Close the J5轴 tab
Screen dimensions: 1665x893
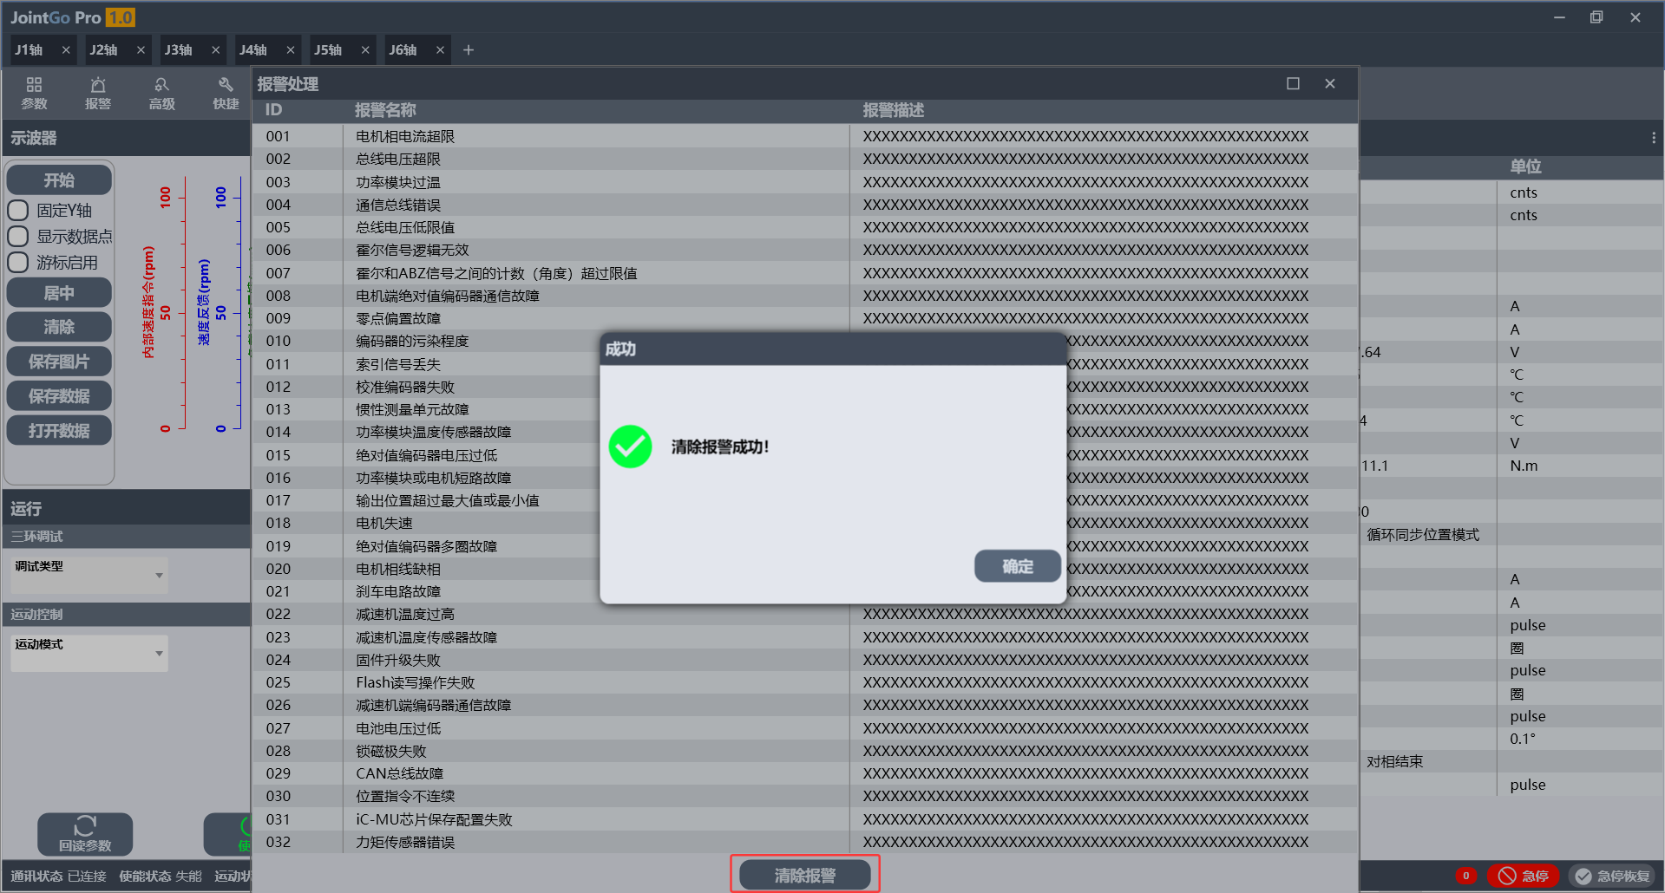365,50
